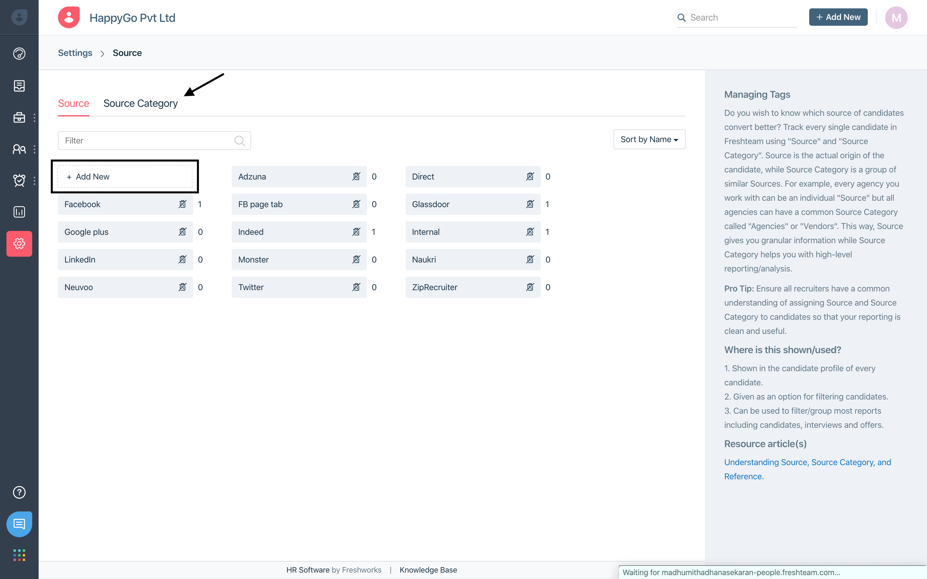Open the Time Off alarm clock icon
Image resolution: width=927 pixels, height=579 pixels.
tap(19, 180)
